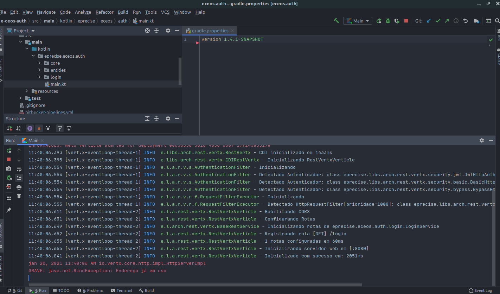This screenshot has height=294, width=500.
Task: Click the Print console output icon
Action: click(x=19, y=187)
